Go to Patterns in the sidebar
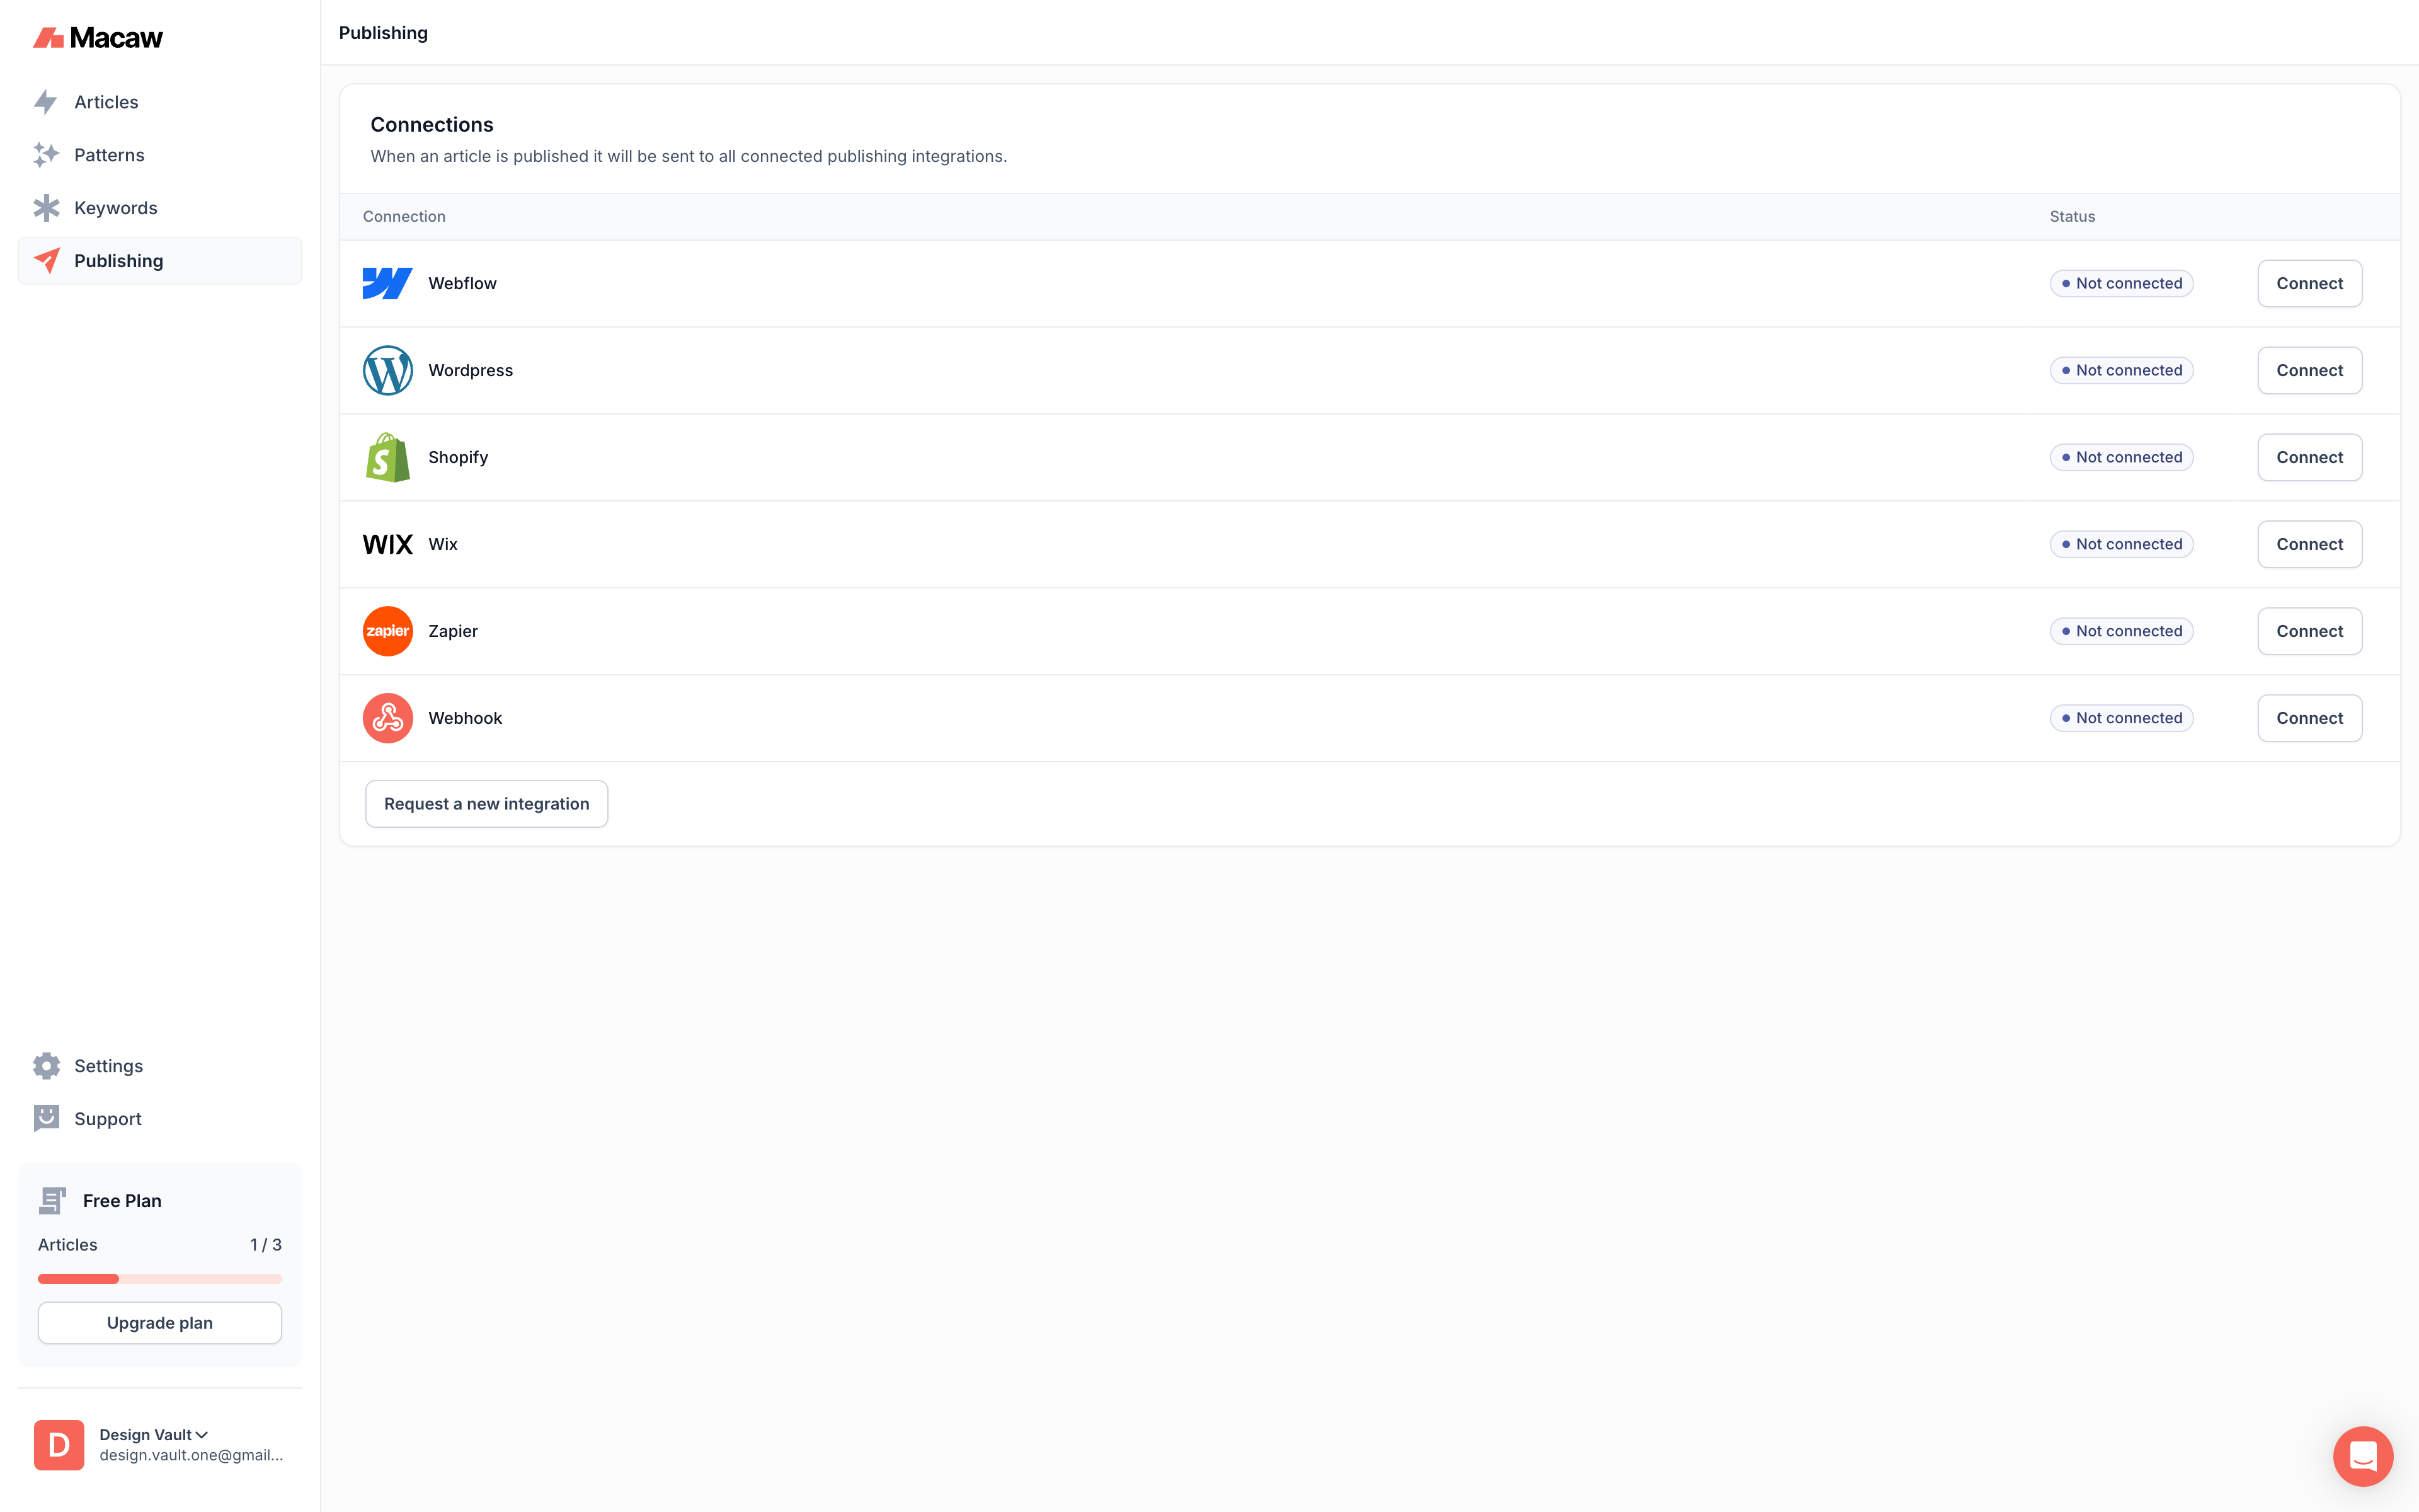Viewport: 2419px width, 1512px height. 109,155
